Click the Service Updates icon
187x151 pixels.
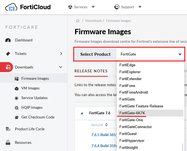[16, 98]
